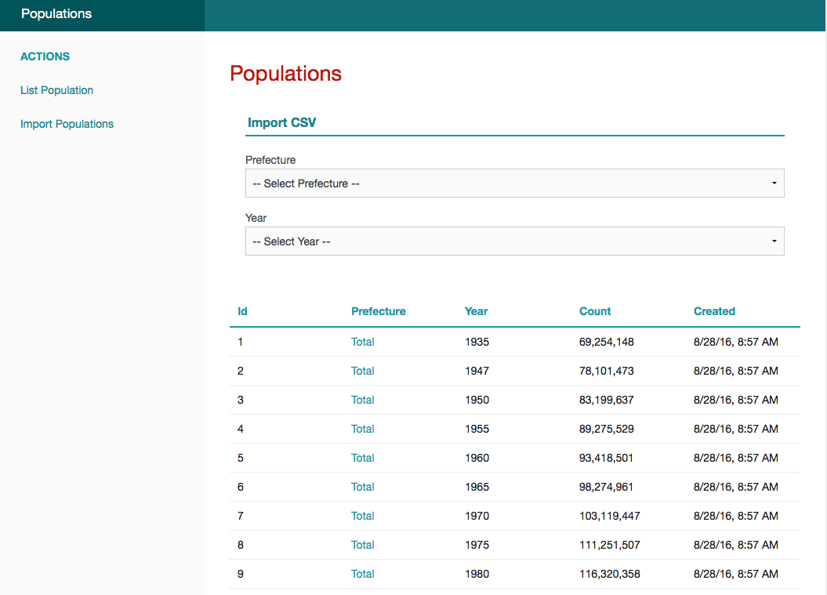This screenshot has height=595, width=827.
Task: Open Total prefecture link for 1960
Action: pos(363,458)
